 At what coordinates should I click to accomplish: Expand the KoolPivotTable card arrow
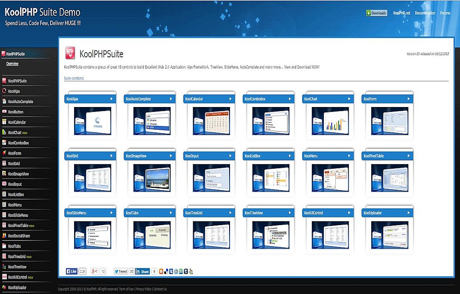[408, 156]
